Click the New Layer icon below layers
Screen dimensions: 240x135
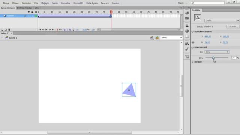[x=2, y=30]
